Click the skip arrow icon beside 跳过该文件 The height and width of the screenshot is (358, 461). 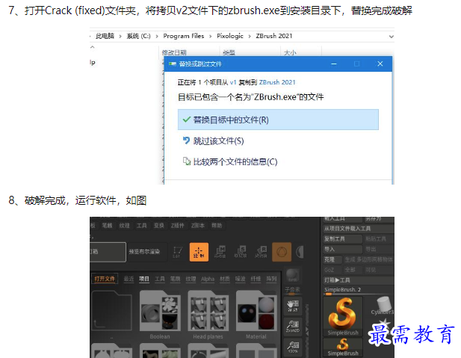186,141
